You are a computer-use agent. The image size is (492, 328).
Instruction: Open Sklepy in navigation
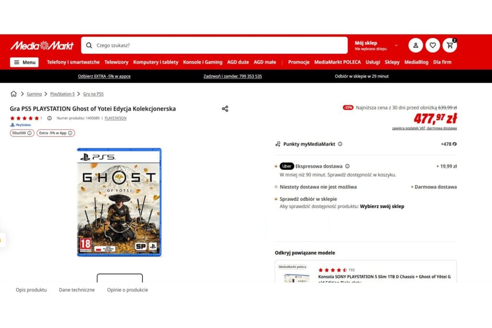(x=392, y=62)
